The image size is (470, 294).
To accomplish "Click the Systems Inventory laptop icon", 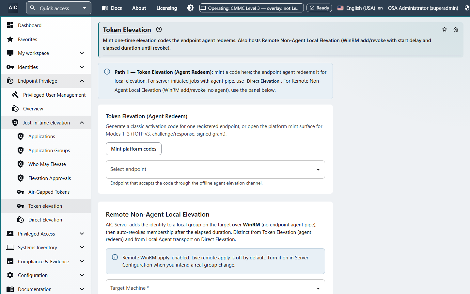I will (10, 247).
